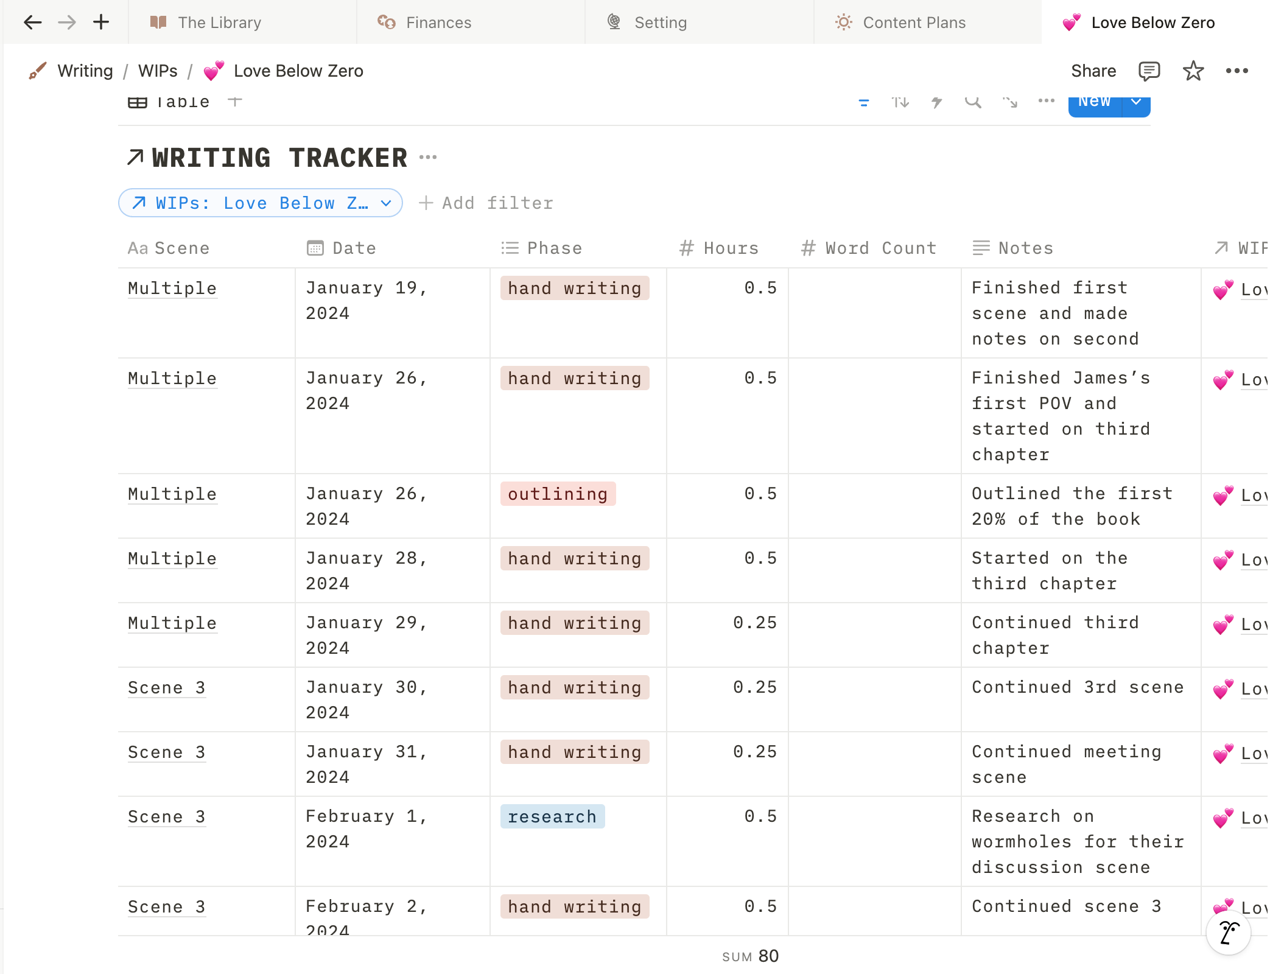Switch to the Content Plans tab

point(913,23)
